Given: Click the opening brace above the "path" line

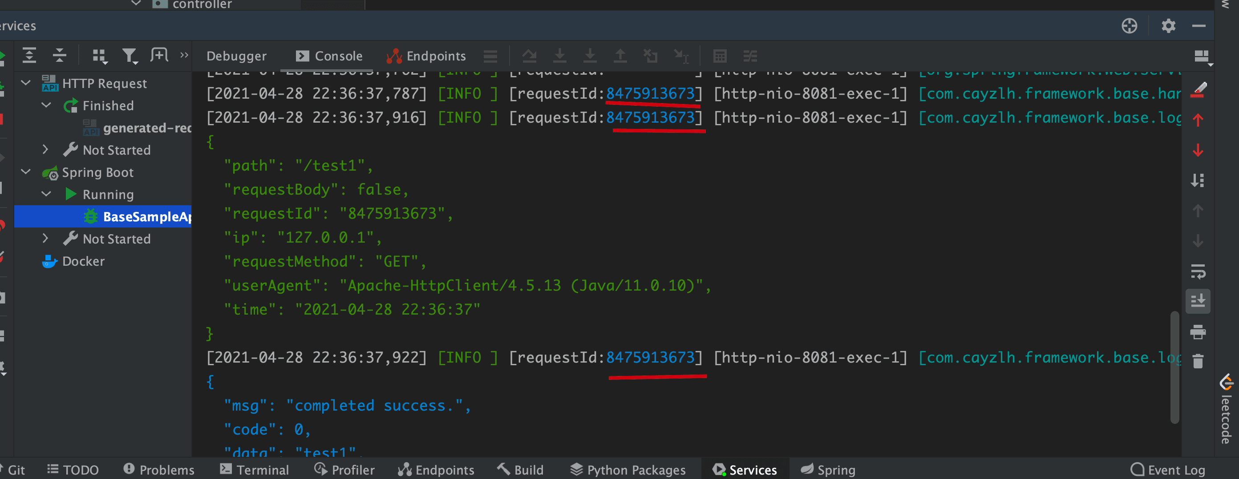Looking at the screenshot, I should click(210, 142).
